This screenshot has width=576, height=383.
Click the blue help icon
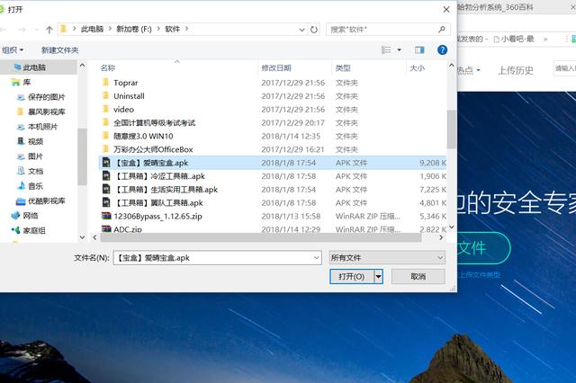click(442, 49)
